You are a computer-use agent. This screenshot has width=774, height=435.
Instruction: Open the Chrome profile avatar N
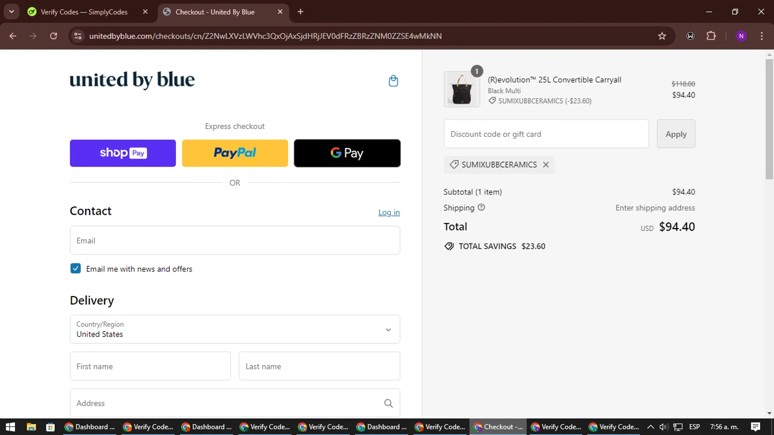pos(741,36)
